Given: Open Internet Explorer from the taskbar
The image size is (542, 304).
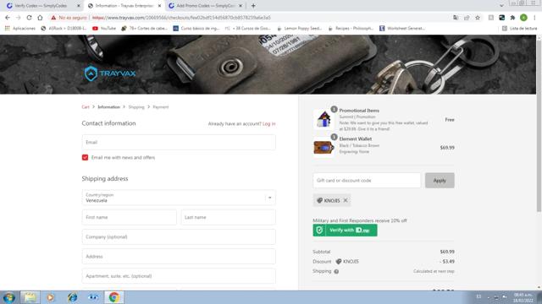Looking at the screenshot, I should point(72,297).
